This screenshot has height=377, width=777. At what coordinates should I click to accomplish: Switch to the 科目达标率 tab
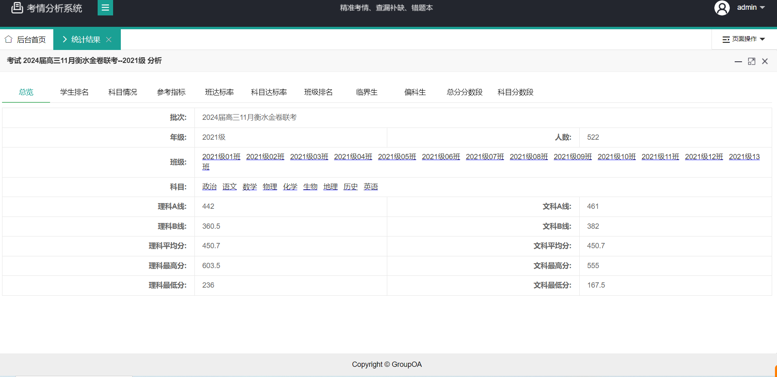click(269, 92)
